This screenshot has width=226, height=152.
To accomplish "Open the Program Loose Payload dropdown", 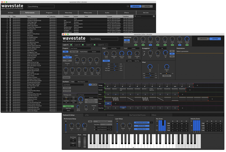I will pyautogui.click(x=80, y=48).
